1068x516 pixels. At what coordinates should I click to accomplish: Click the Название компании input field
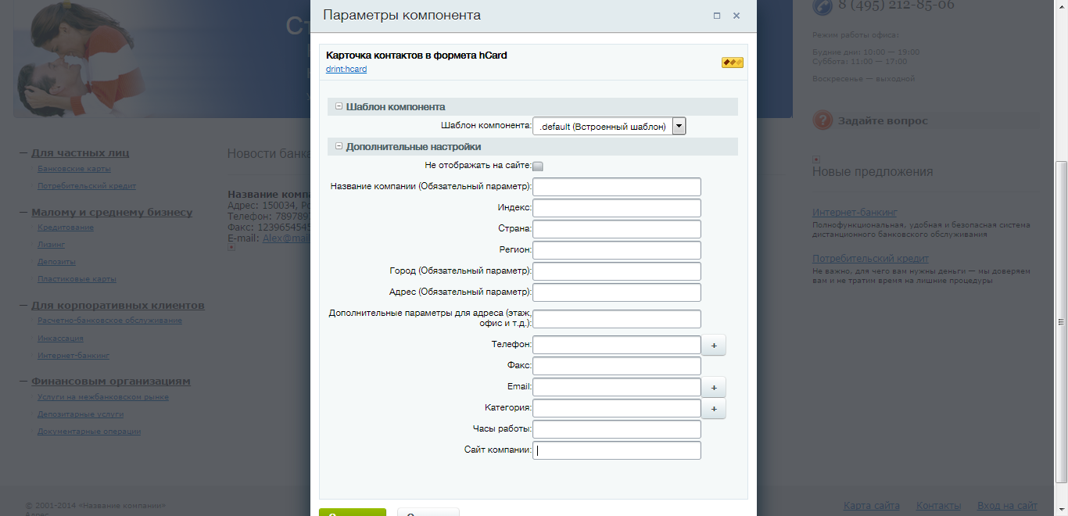click(x=617, y=187)
